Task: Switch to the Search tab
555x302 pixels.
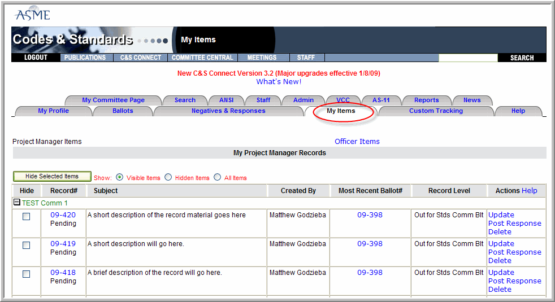Action: [x=185, y=100]
